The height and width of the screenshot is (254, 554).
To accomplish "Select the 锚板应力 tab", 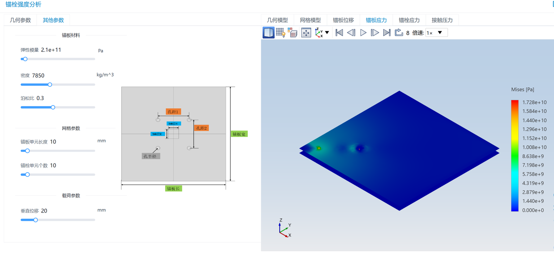I will (376, 20).
